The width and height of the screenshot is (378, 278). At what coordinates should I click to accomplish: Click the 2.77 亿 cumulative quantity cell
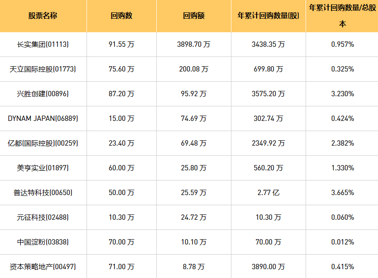[268, 192]
